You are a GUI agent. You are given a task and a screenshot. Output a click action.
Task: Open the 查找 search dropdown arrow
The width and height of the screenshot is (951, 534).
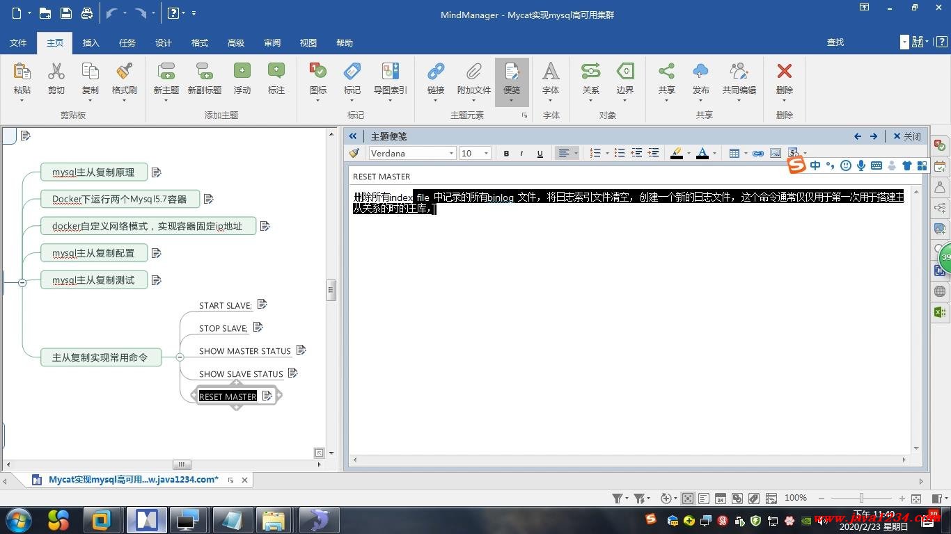pyautogui.click(x=904, y=42)
